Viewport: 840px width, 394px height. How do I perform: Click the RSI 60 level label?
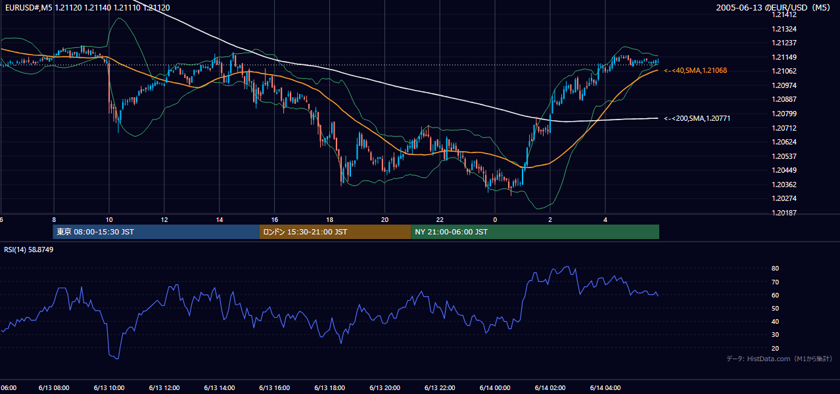click(775, 295)
